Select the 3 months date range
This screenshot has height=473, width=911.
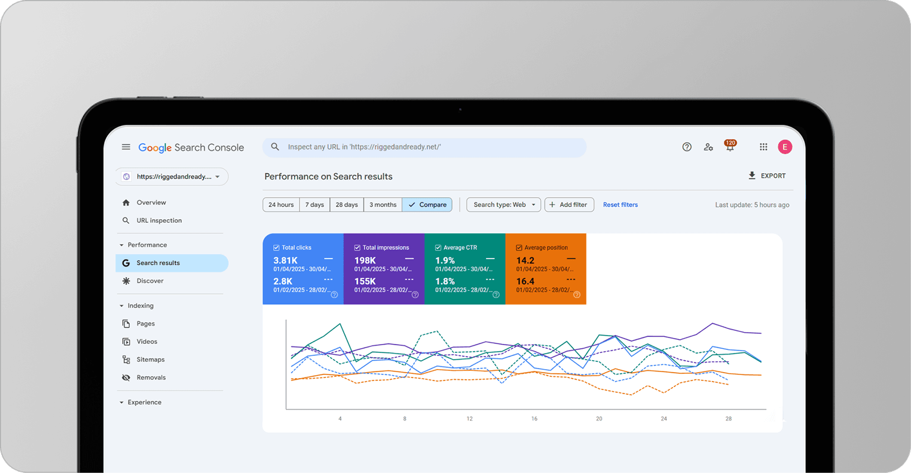point(383,205)
